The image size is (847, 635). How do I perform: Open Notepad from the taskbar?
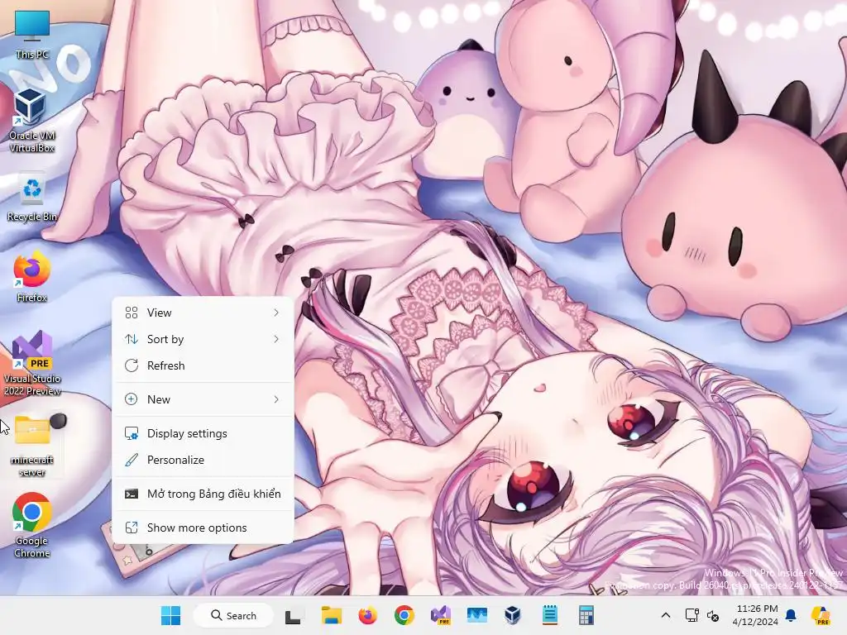tap(550, 615)
